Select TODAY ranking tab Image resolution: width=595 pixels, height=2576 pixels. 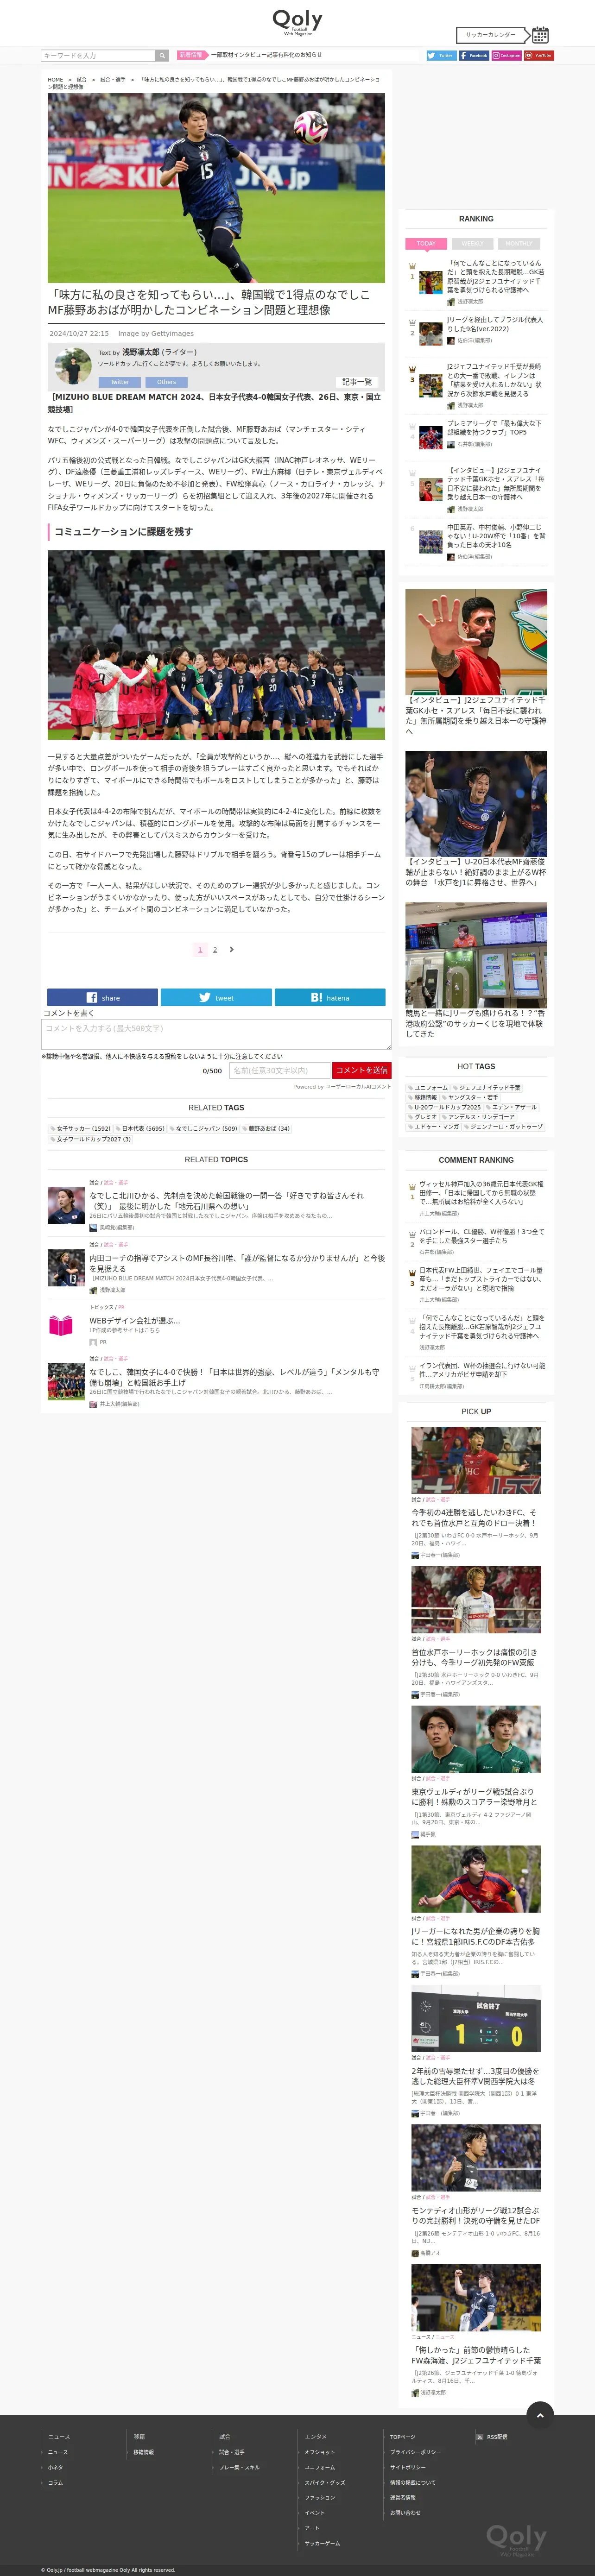tap(426, 244)
